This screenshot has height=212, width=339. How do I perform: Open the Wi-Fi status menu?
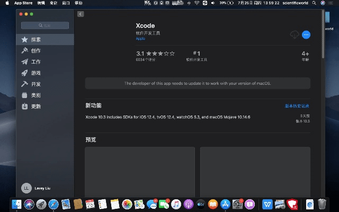[197, 3]
